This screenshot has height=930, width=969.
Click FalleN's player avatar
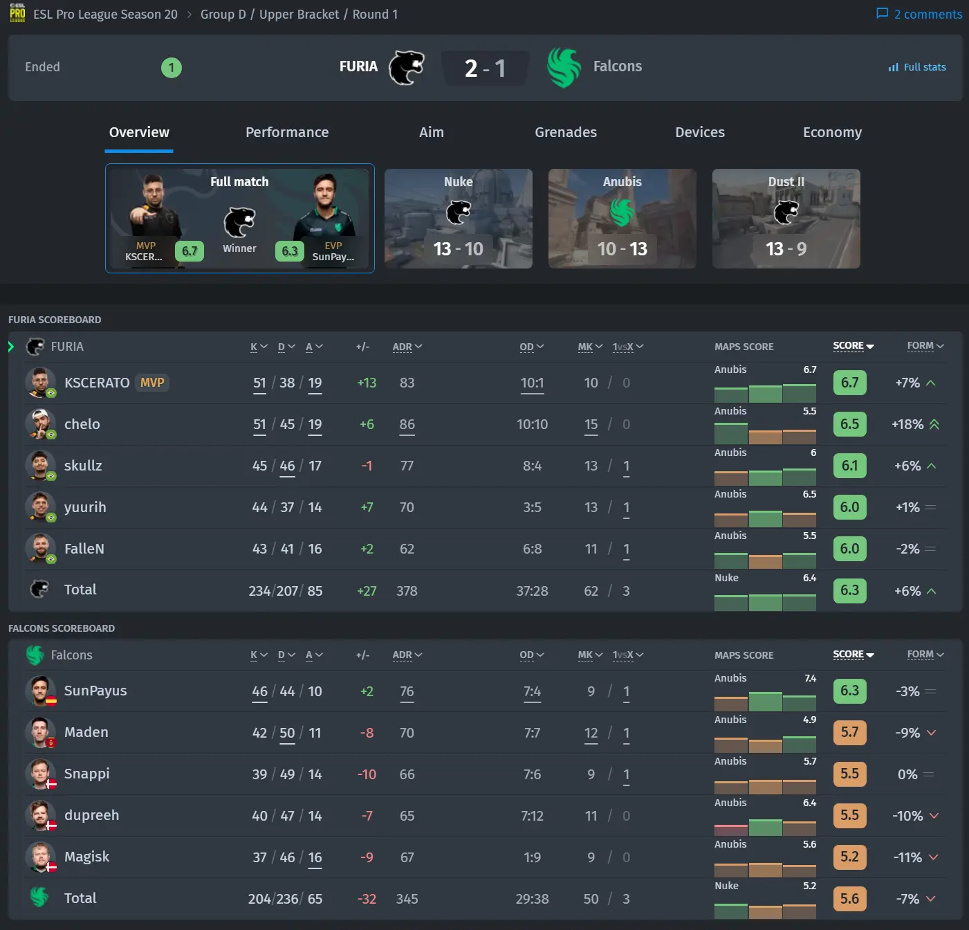(x=40, y=548)
